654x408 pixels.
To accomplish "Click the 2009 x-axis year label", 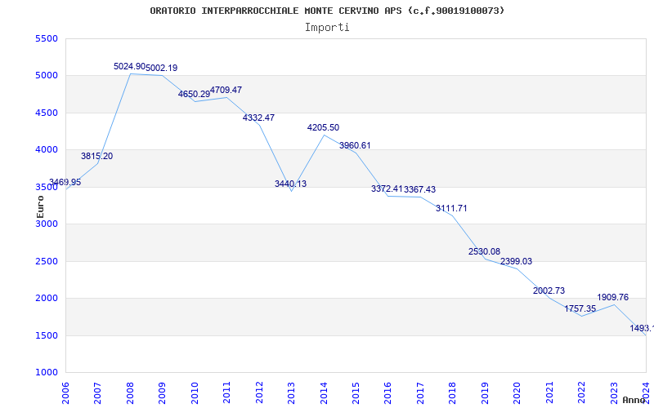I will point(162,393).
